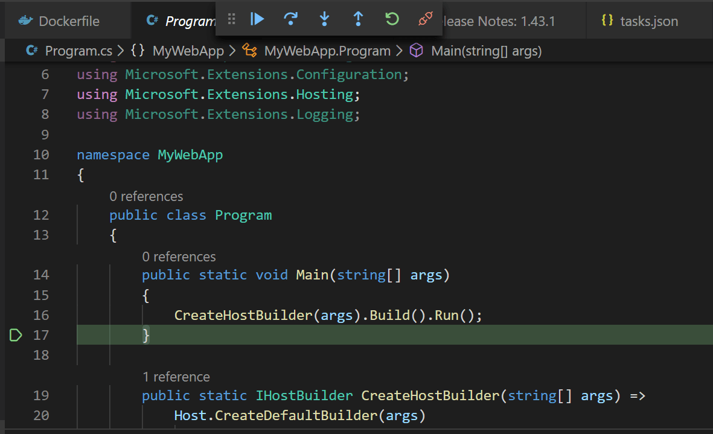
Task: Click the drag handle dots on the debug toolbar
Action: pyautogui.click(x=231, y=19)
